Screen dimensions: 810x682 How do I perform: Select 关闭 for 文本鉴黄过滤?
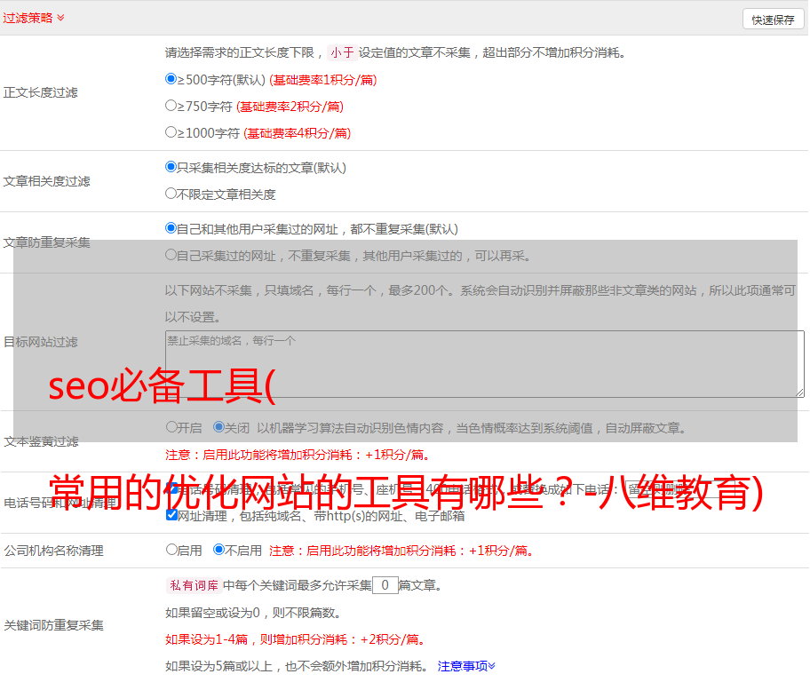point(219,427)
